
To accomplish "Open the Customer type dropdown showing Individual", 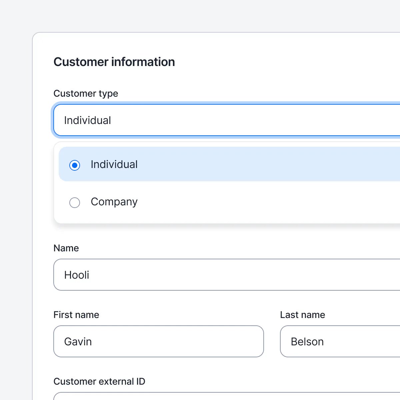I will 227,120.
